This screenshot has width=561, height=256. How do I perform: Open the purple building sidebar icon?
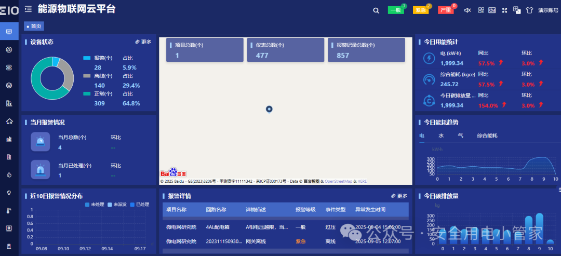(9, 157)
